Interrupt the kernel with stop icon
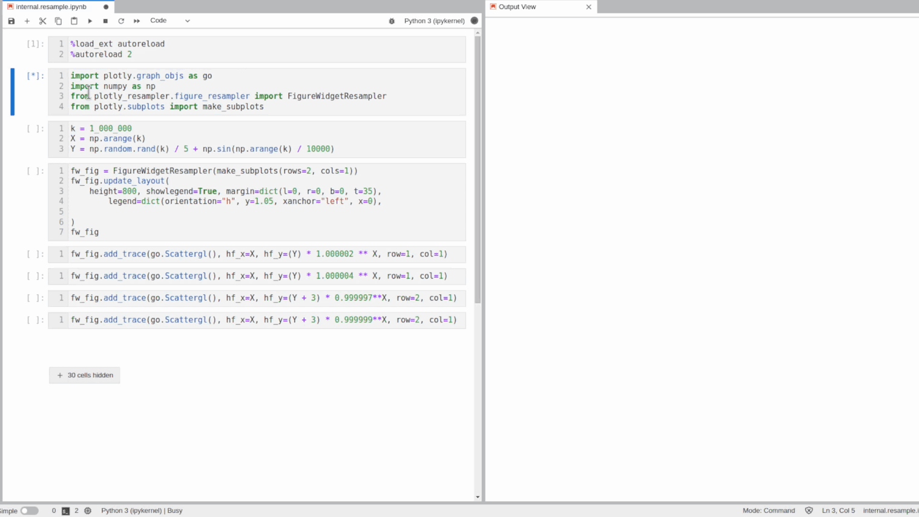Image resolution: width=919 pixels, height=517 pixels. (x=105, y=21)
